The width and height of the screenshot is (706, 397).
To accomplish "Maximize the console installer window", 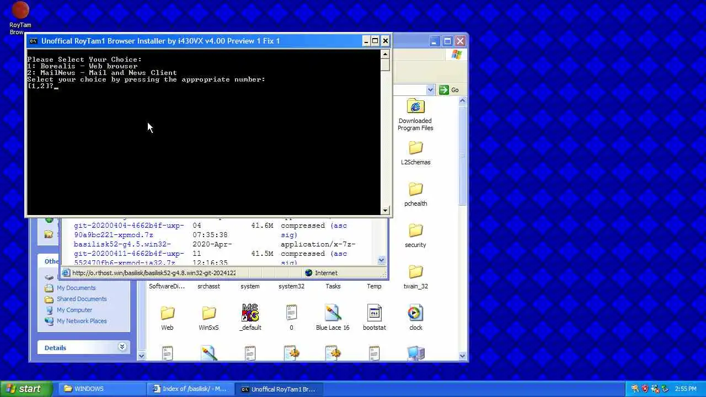I will click(x=375, y=41).
